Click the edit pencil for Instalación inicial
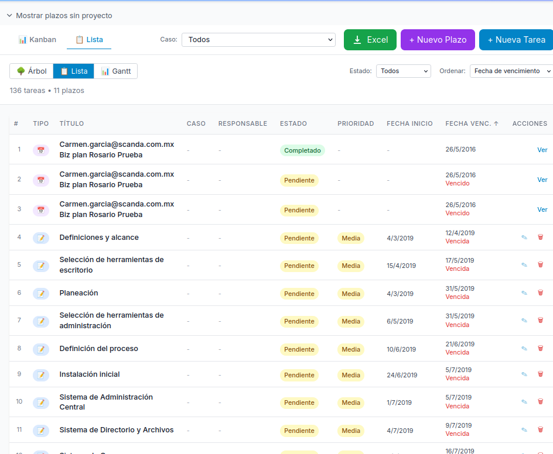Image resolution: width=553 pixels, height=454 pixels. (x=524, y=374)
